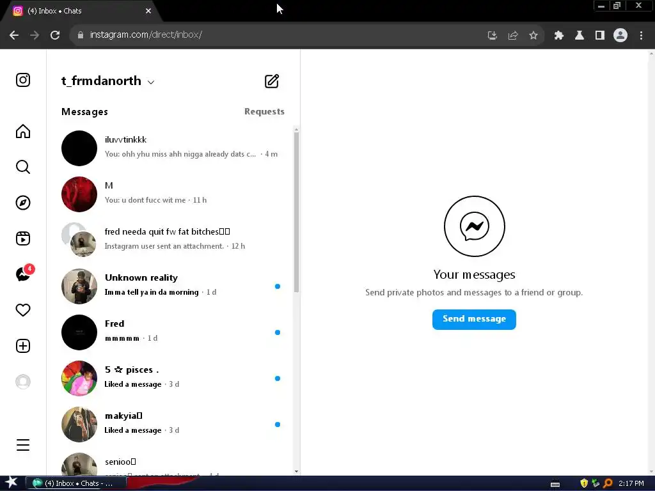Open the makyia conversation

[x=170, y=424]
